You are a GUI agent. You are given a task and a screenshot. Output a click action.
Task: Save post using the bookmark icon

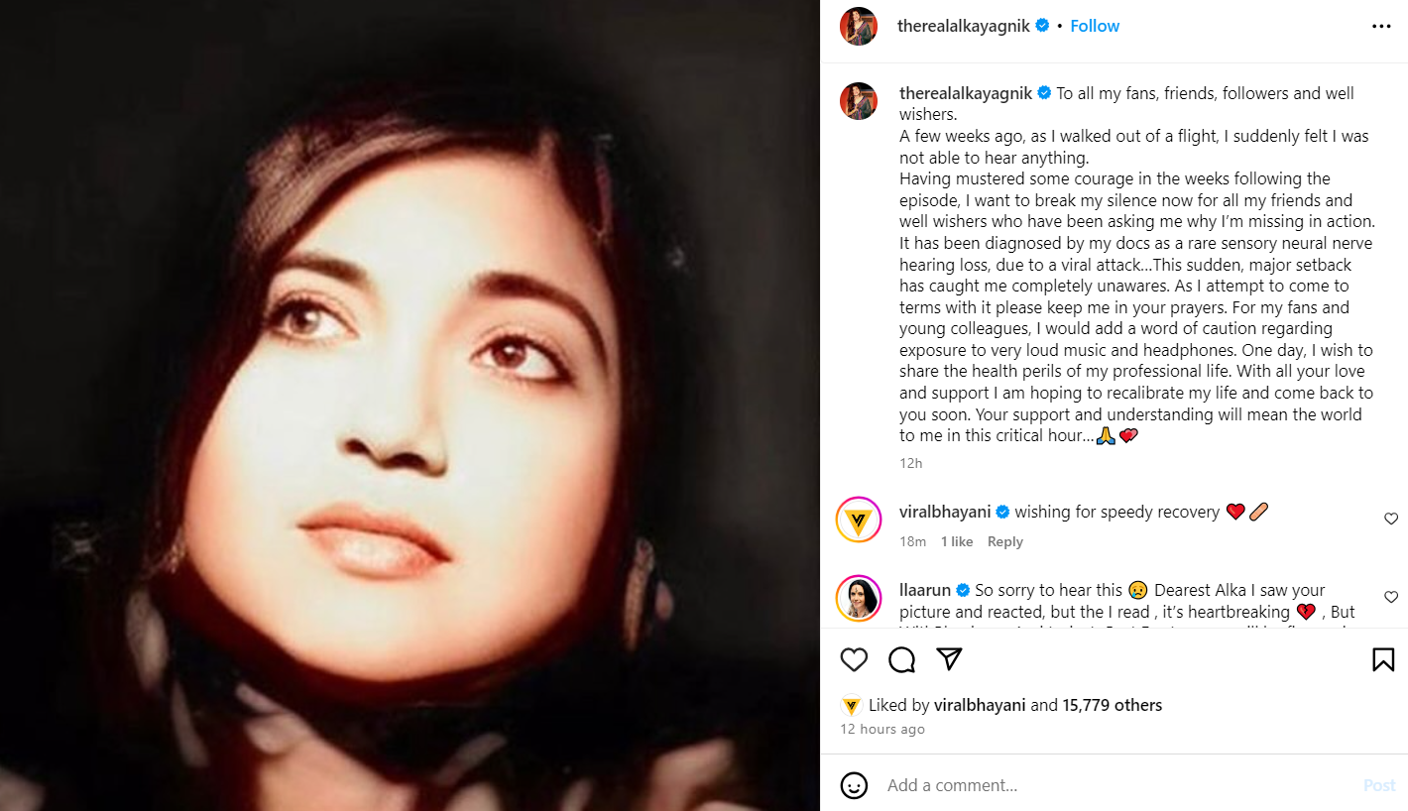pos(1383,660)
